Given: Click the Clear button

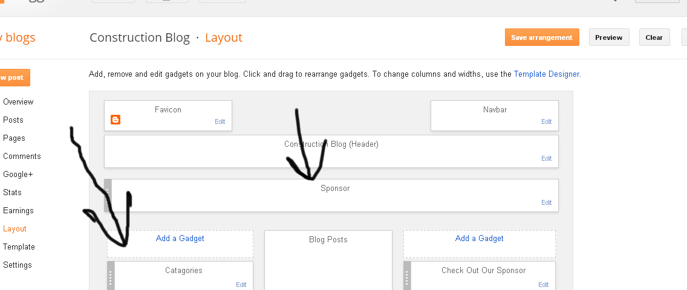Looking at the screenshot, I should click(x=654, y=37).
